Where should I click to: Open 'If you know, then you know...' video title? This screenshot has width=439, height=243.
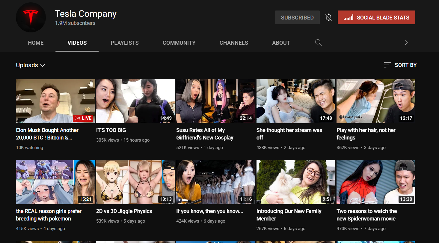click(210, 211)
